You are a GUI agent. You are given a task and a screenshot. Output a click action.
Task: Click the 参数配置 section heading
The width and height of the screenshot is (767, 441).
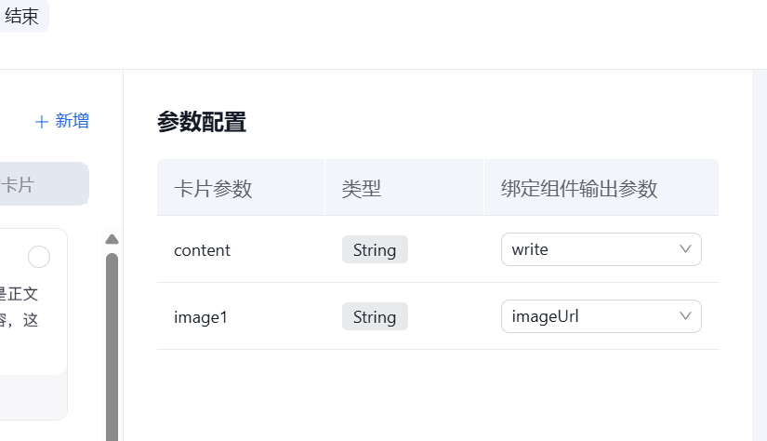click(202, 122)
